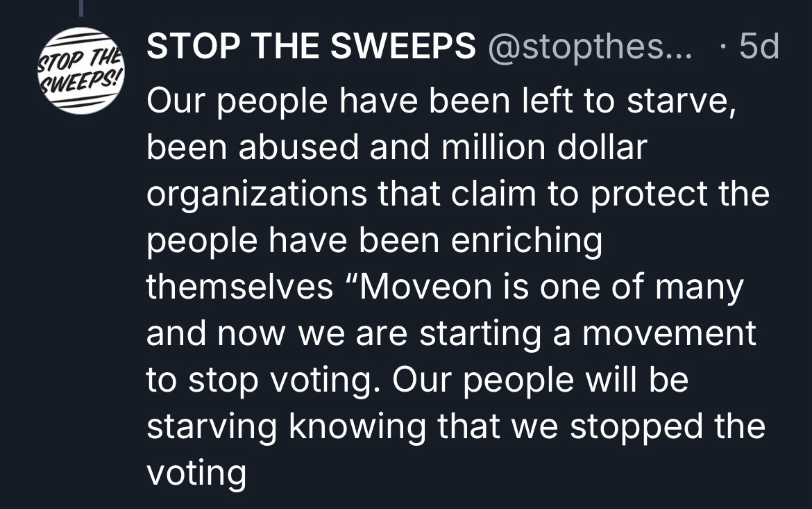
Task: Click the 5d timestamp
Action: [x=759, y=48]
